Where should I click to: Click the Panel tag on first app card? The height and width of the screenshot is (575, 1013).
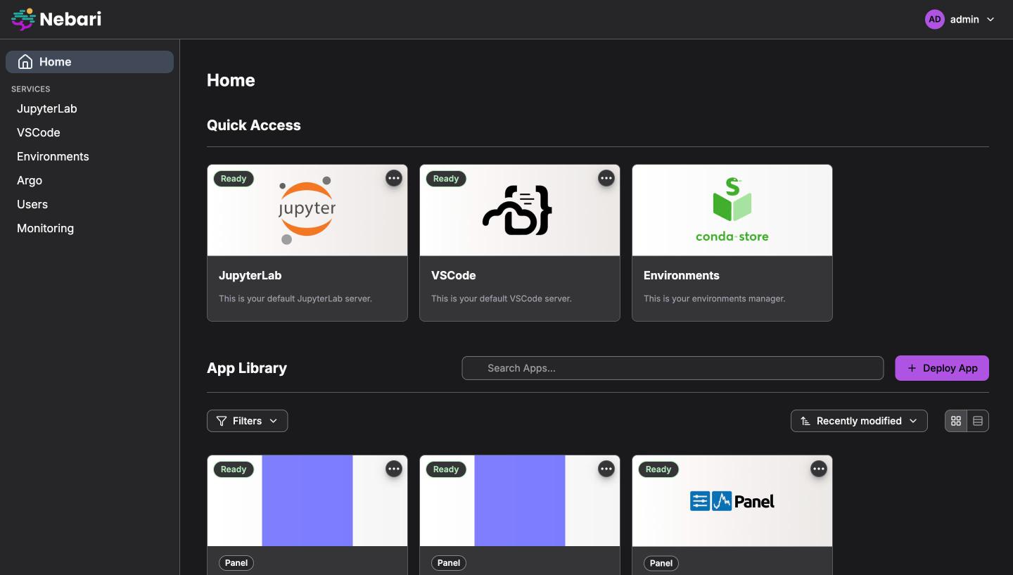coord(236,563)
